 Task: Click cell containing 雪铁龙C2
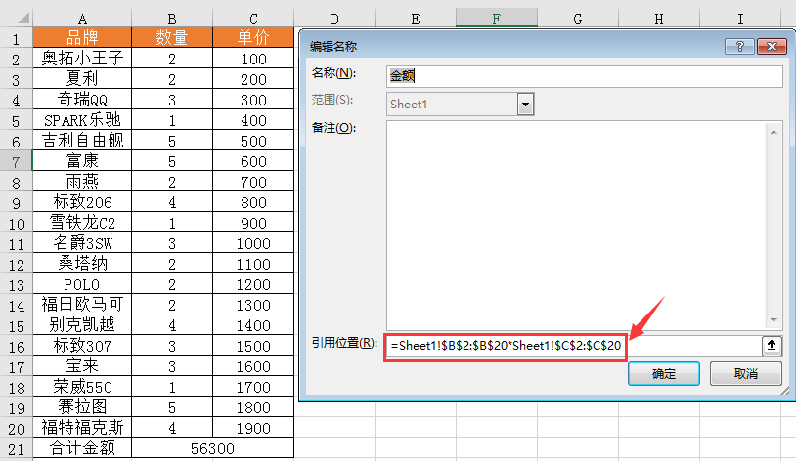(x=82, y=223)
